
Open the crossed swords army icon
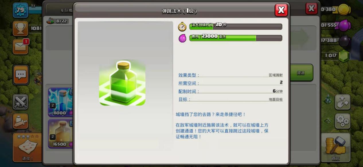(20, 102)
